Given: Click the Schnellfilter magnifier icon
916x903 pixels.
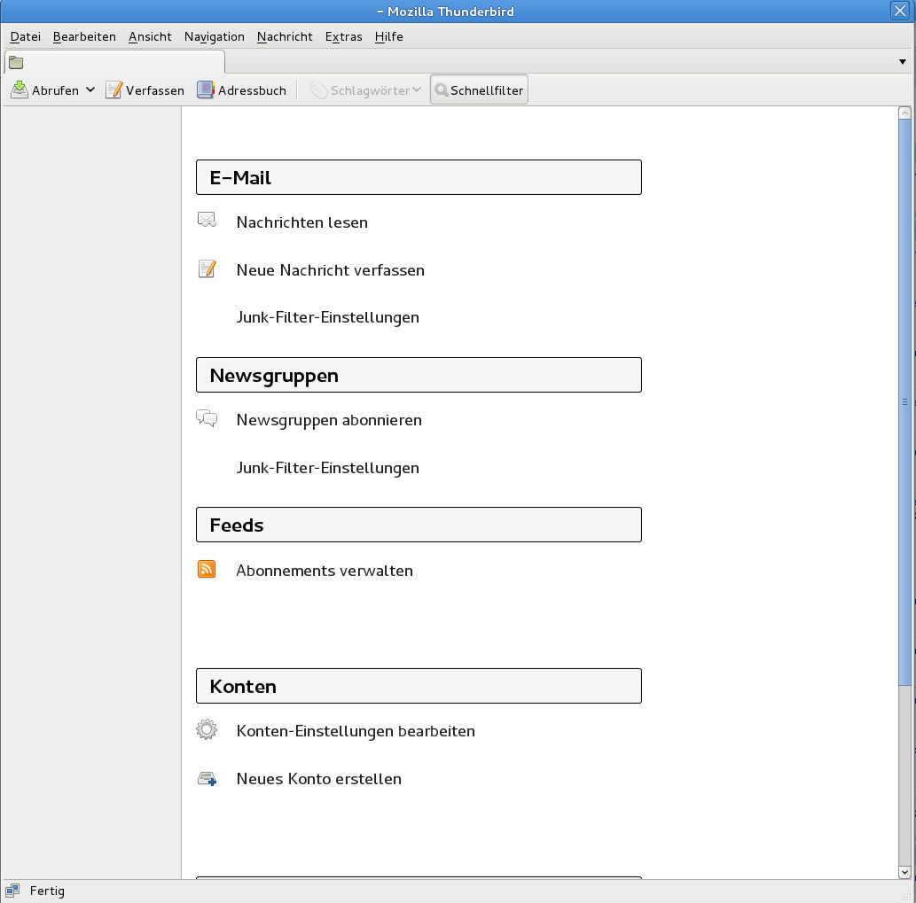Looking at the screenshot, I should coord(442,90).
